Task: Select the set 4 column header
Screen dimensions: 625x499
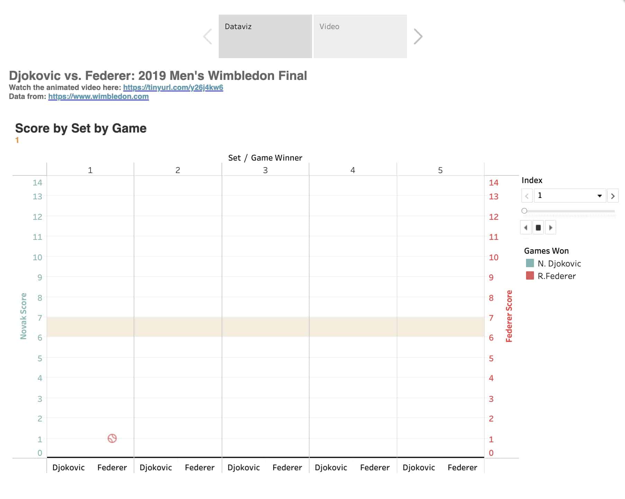Action: (x=353, y=170)
